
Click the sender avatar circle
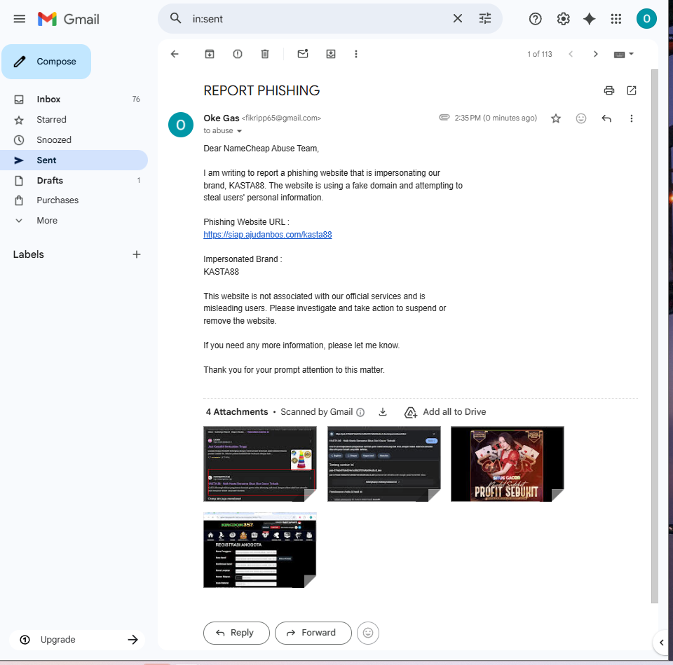(x=181, y=125)
